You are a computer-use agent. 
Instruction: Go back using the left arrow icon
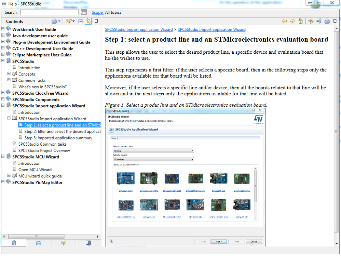point(284,21)
